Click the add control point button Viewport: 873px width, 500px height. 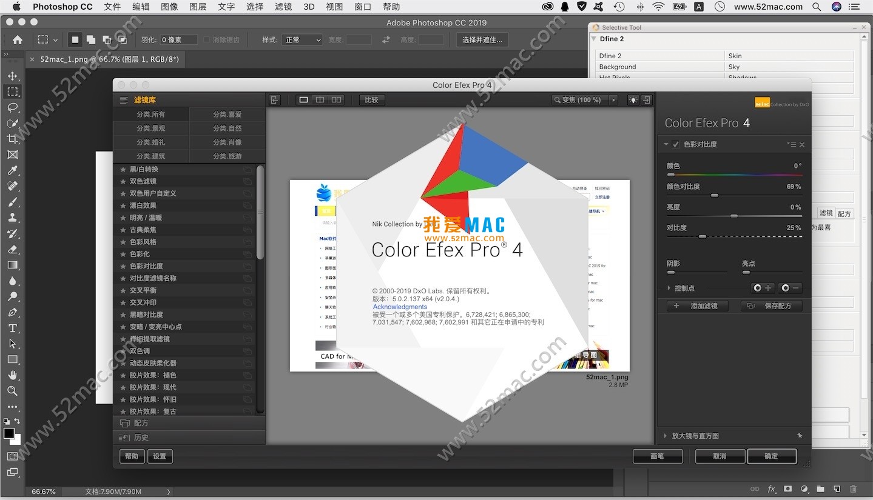[x=763, y=288]
